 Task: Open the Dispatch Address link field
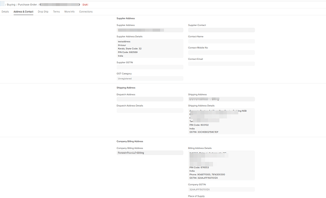pyautogui.click(x=150, y=99)
